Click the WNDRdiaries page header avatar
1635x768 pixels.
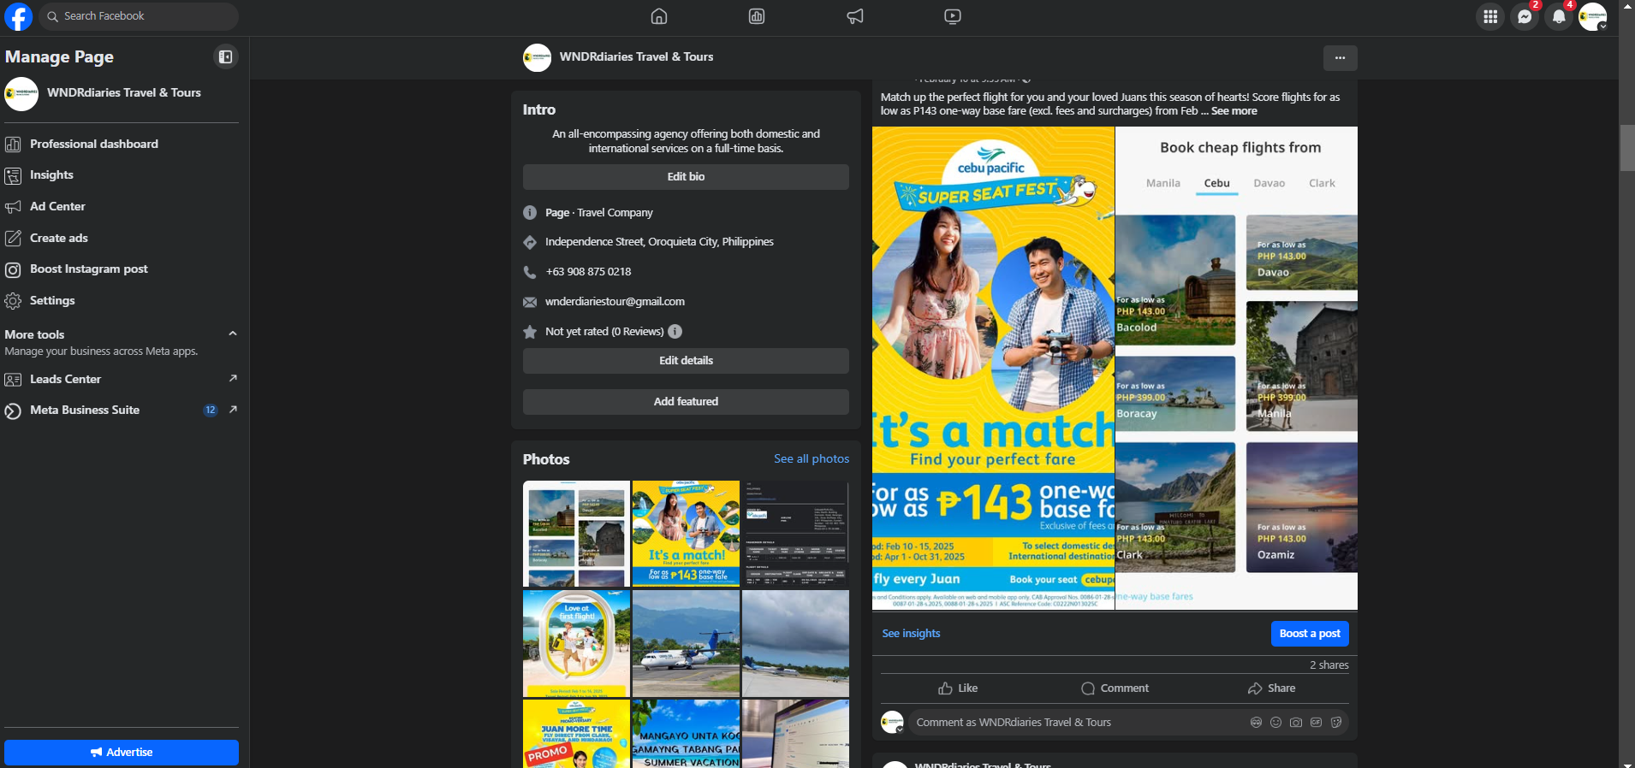(537, 57)
